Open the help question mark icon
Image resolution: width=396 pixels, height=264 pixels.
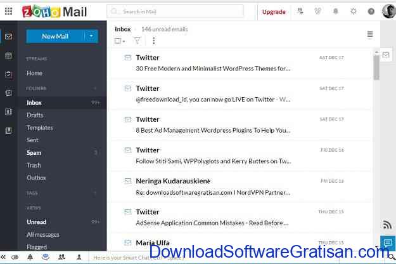tap(371, 11)
